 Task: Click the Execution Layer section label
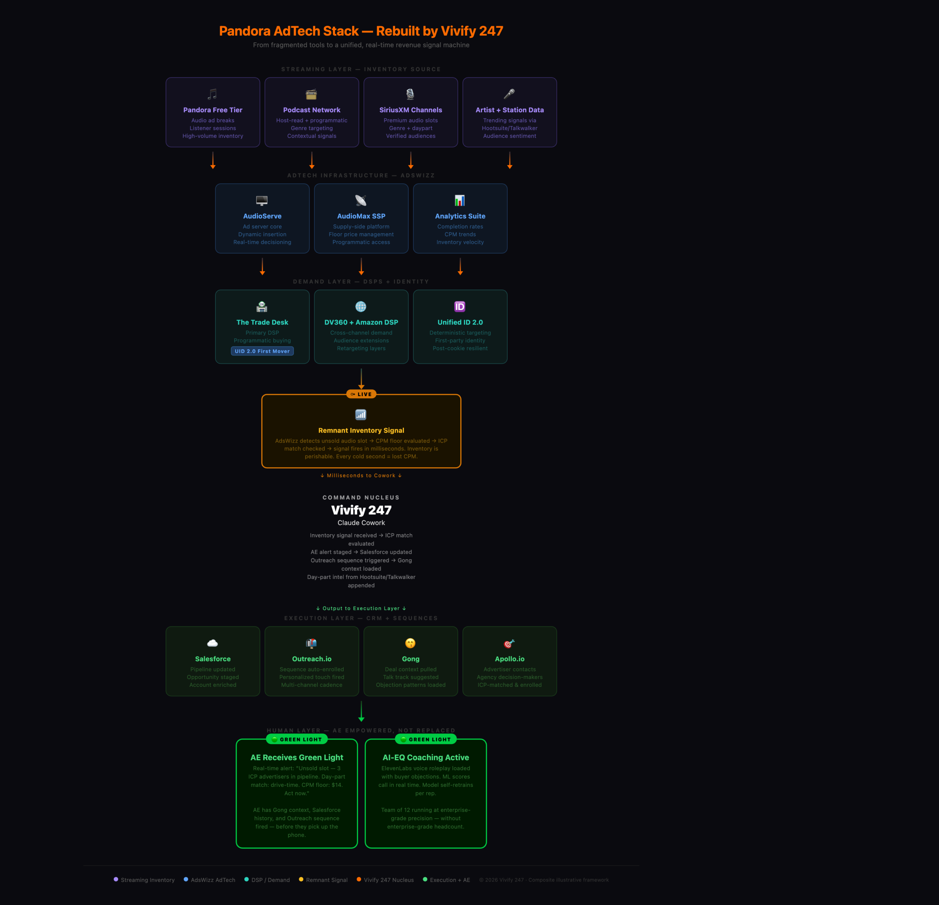tap(361, 618)
